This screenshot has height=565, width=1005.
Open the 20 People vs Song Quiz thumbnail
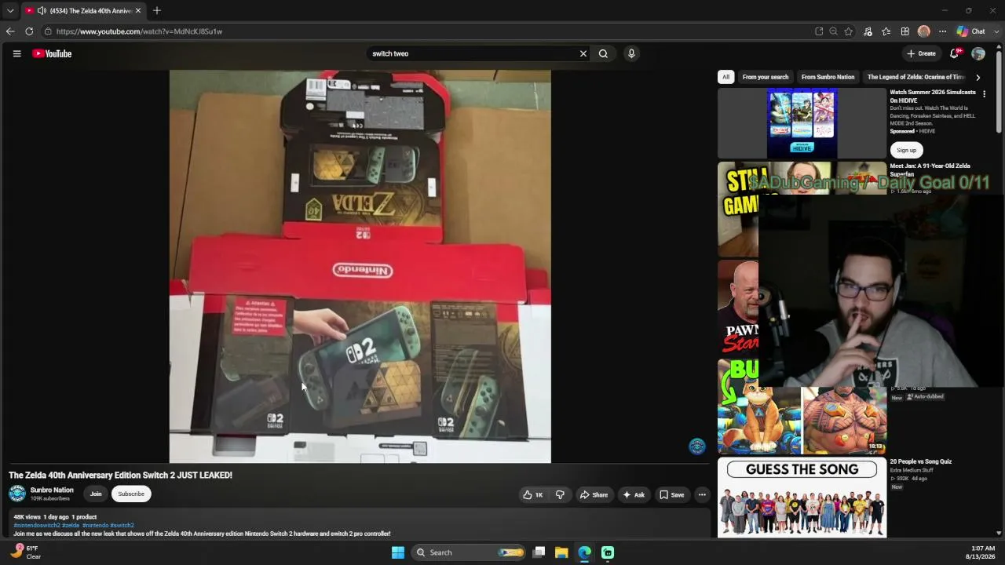pyautogui.click(x=802, y=498)
